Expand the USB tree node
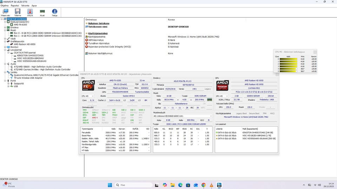The width and height of the screenshot is (337, 189). [8, 86]
